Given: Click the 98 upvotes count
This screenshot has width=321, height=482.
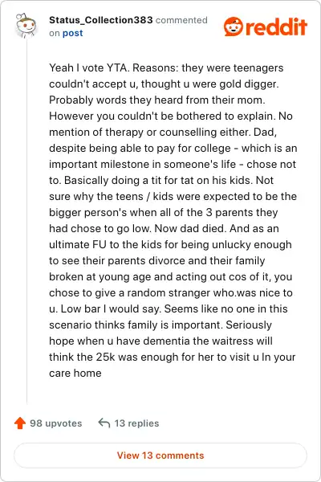Looking at the screenshot, I should tap(55, 423).
